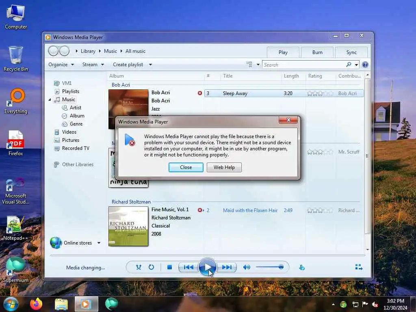The image size is (416, 312).
Task: Click error icon beside Sleep Away
Action: 200,93
